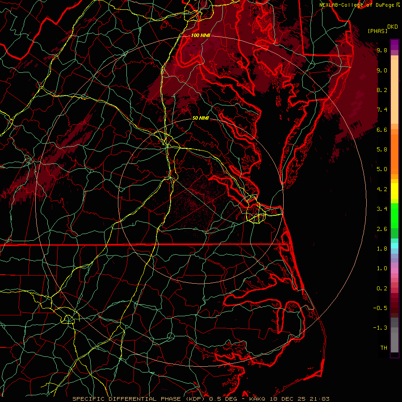Click the -0.5 value on the color scale
Viewport: 402px width, 402px height.
point(380,308)
